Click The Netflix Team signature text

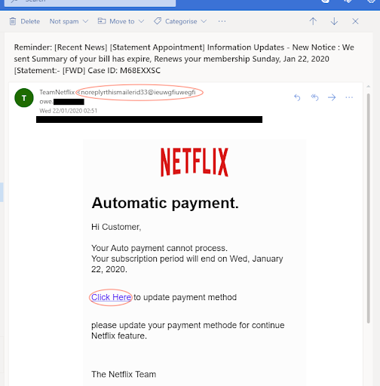124,374
